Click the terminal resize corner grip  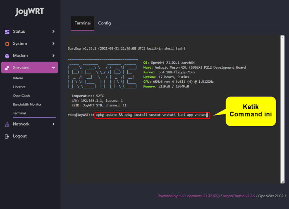coord(283,182)
